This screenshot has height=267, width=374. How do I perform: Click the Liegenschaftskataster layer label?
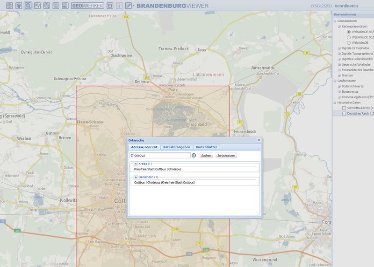(356, 64)
